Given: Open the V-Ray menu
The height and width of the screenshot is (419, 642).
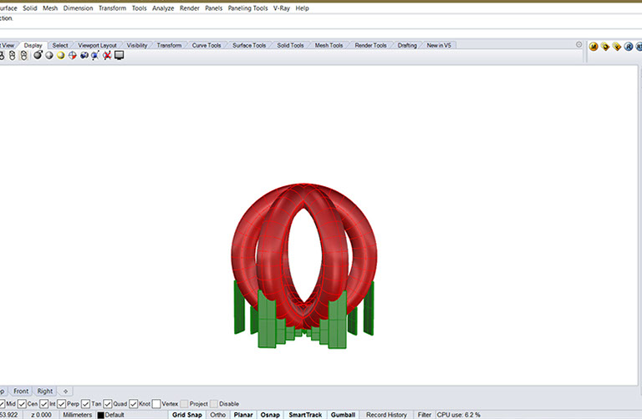Looking at the screenshot, I should click(282, 8).
